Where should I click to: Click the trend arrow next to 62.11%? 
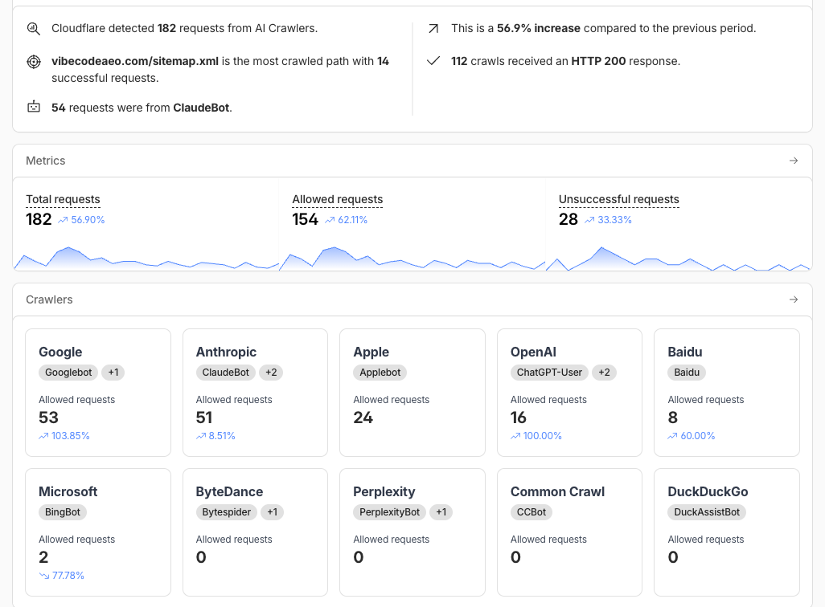tap(330, 220)
